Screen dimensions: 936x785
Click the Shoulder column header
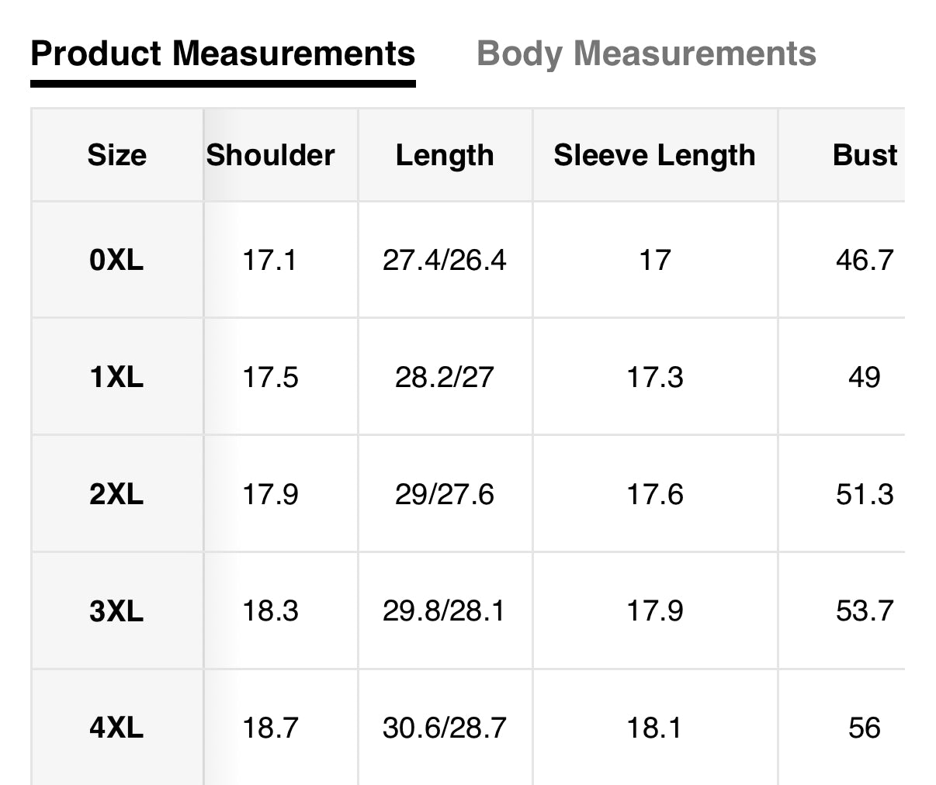pos(270,155)
